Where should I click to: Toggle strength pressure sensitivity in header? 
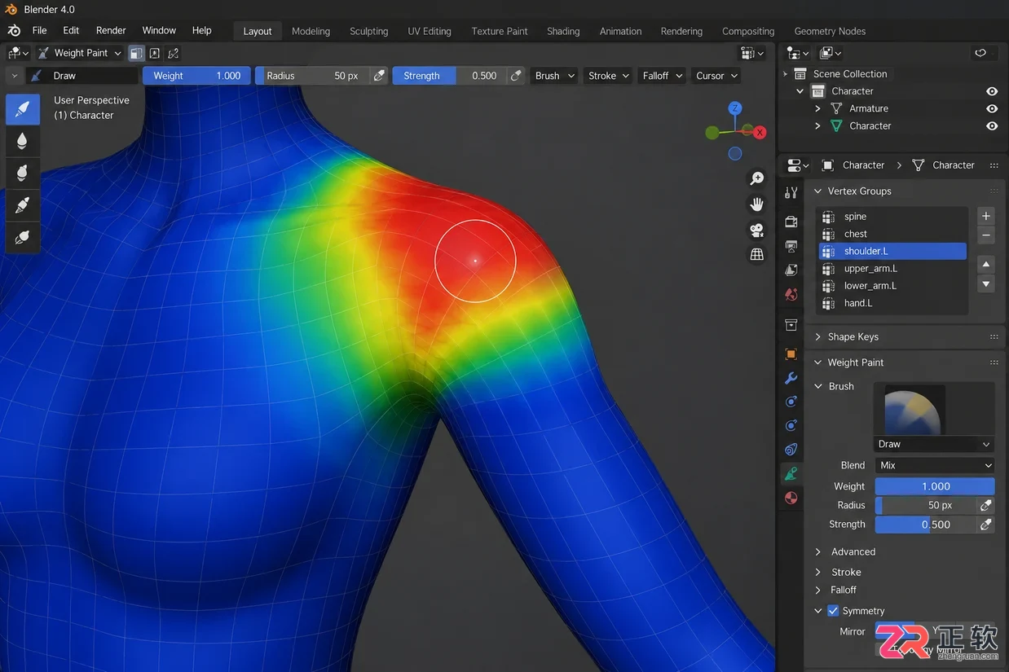516,76
